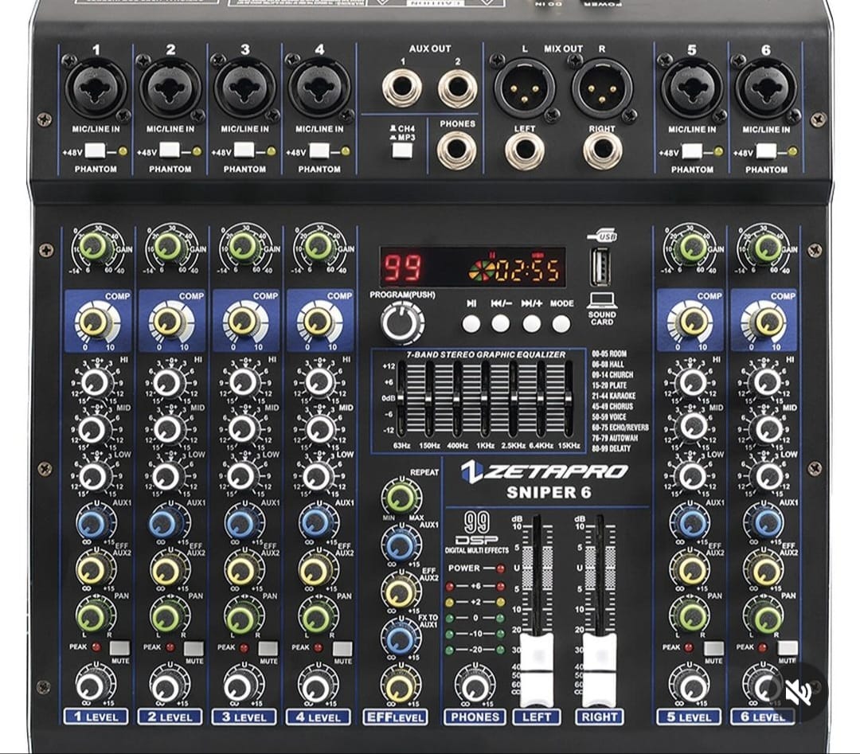
Task: Click channel 1 MIC/LINE IN combo jack
Action: coord(96,89)
